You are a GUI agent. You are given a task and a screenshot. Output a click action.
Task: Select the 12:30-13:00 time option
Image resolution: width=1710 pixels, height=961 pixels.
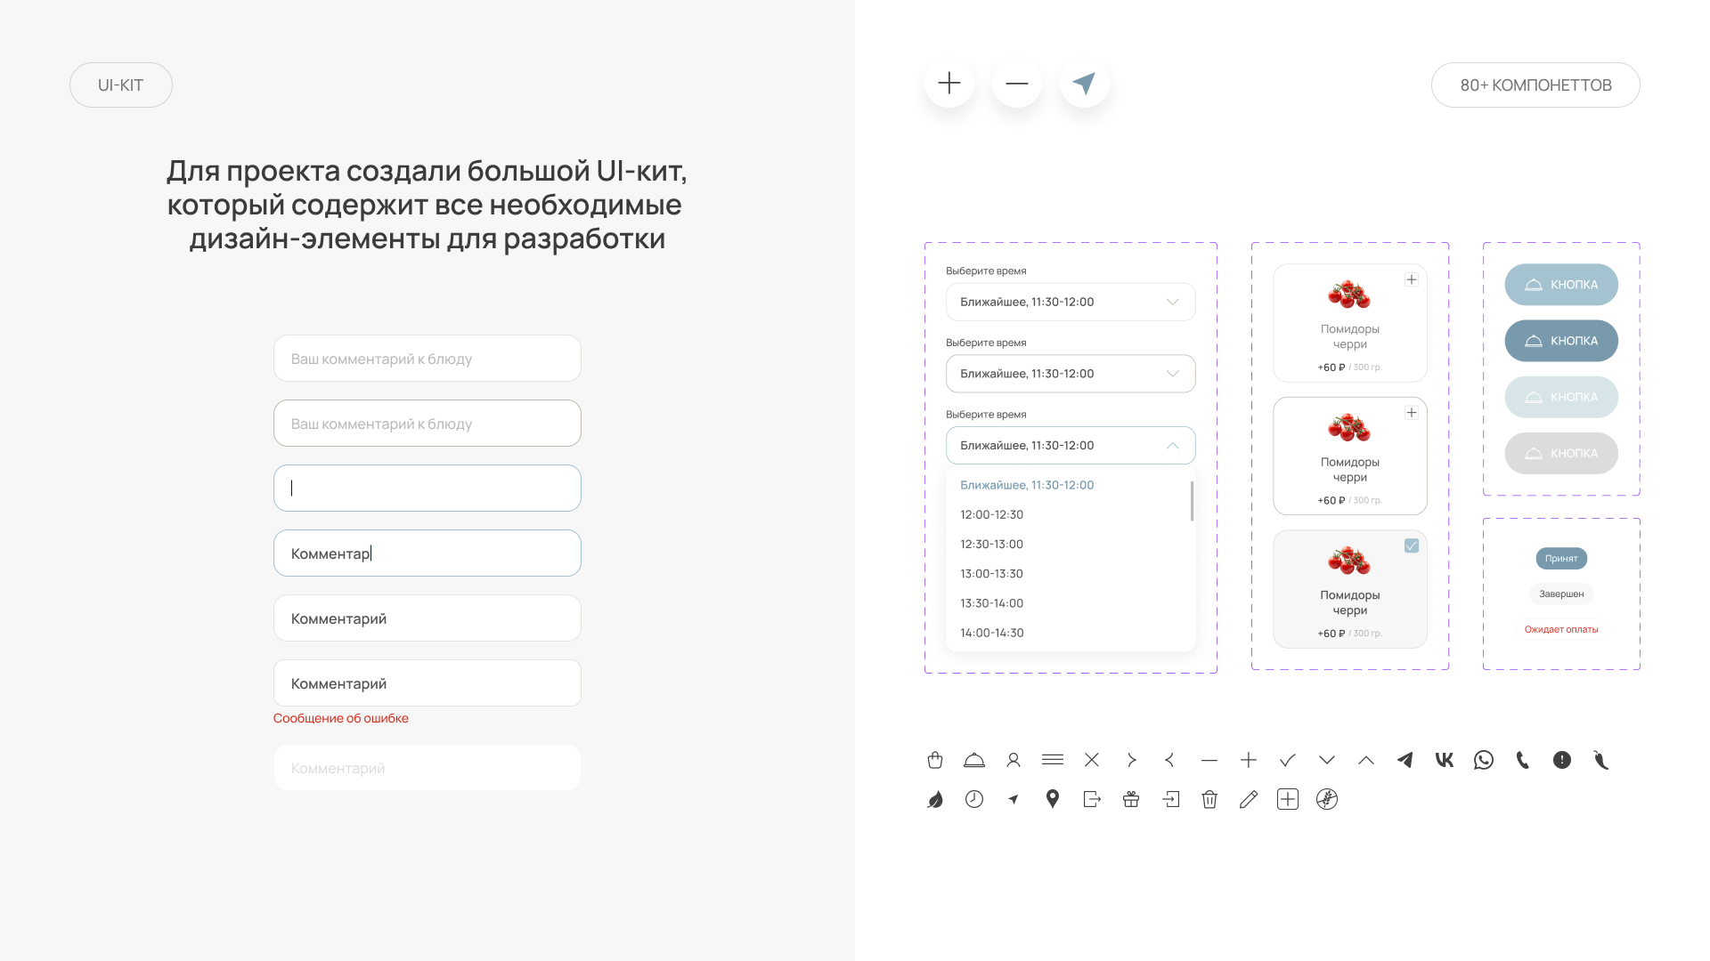coord(991,544)
